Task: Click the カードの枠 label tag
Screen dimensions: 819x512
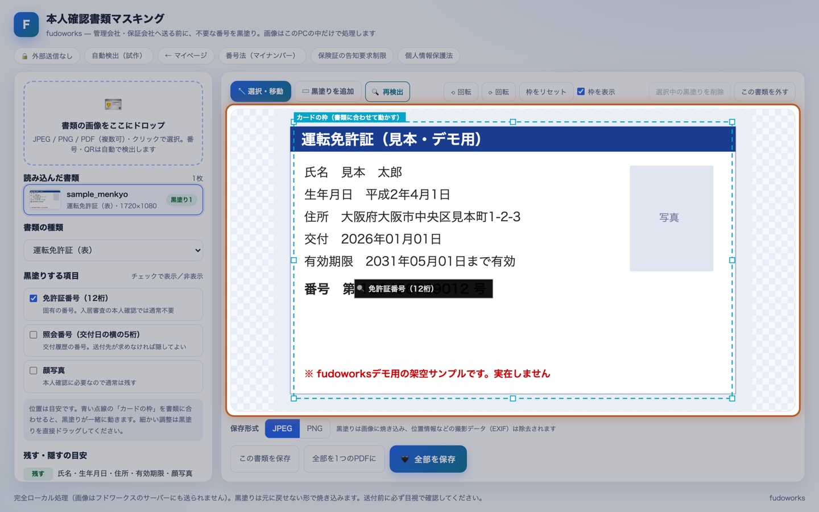Action: tap(349, 117)
